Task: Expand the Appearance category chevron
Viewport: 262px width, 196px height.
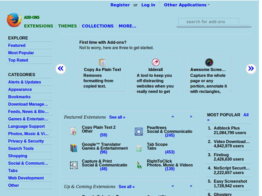Action: (51, 89)
